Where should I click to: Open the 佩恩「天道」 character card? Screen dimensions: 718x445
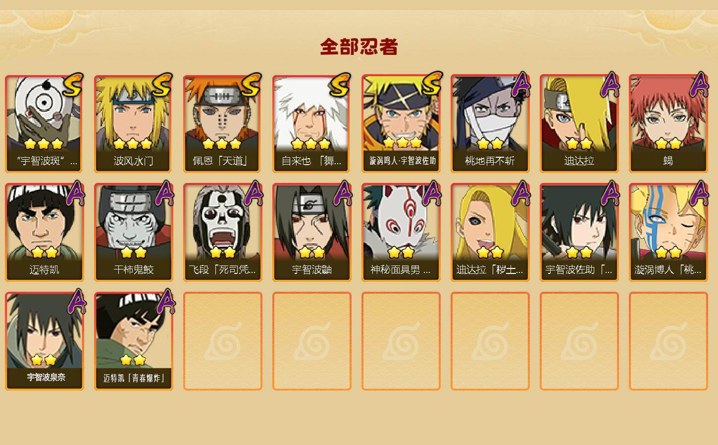[x=222, y=124]
